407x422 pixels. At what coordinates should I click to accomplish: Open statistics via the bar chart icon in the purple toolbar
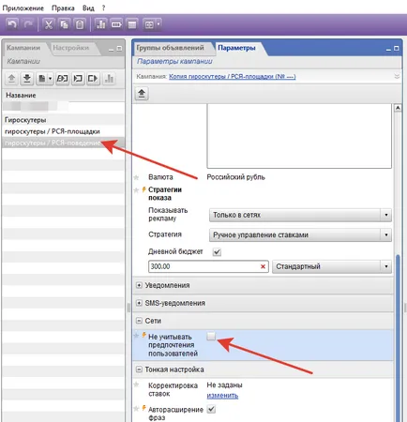click(x=100, y=24)
